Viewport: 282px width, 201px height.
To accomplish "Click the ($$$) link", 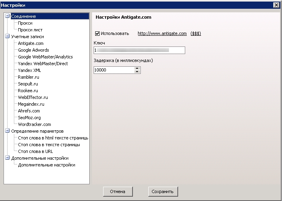I will click(196, 33).
